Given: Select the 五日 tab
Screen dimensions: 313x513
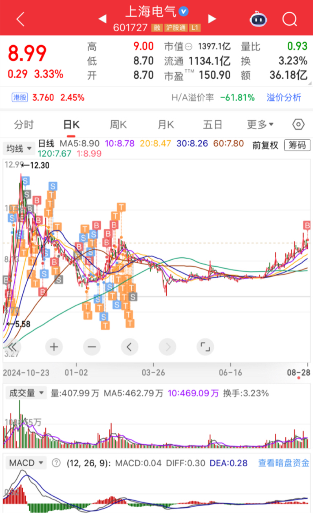Looking at the screenshot, I should (213, 124).
